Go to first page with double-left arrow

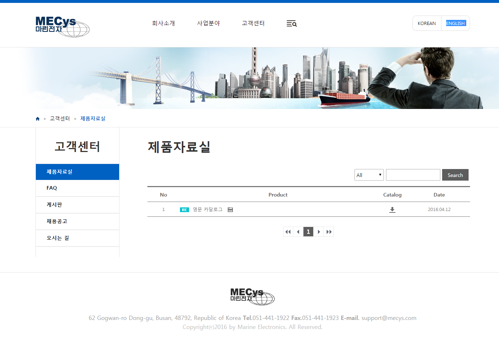point(288,232)
